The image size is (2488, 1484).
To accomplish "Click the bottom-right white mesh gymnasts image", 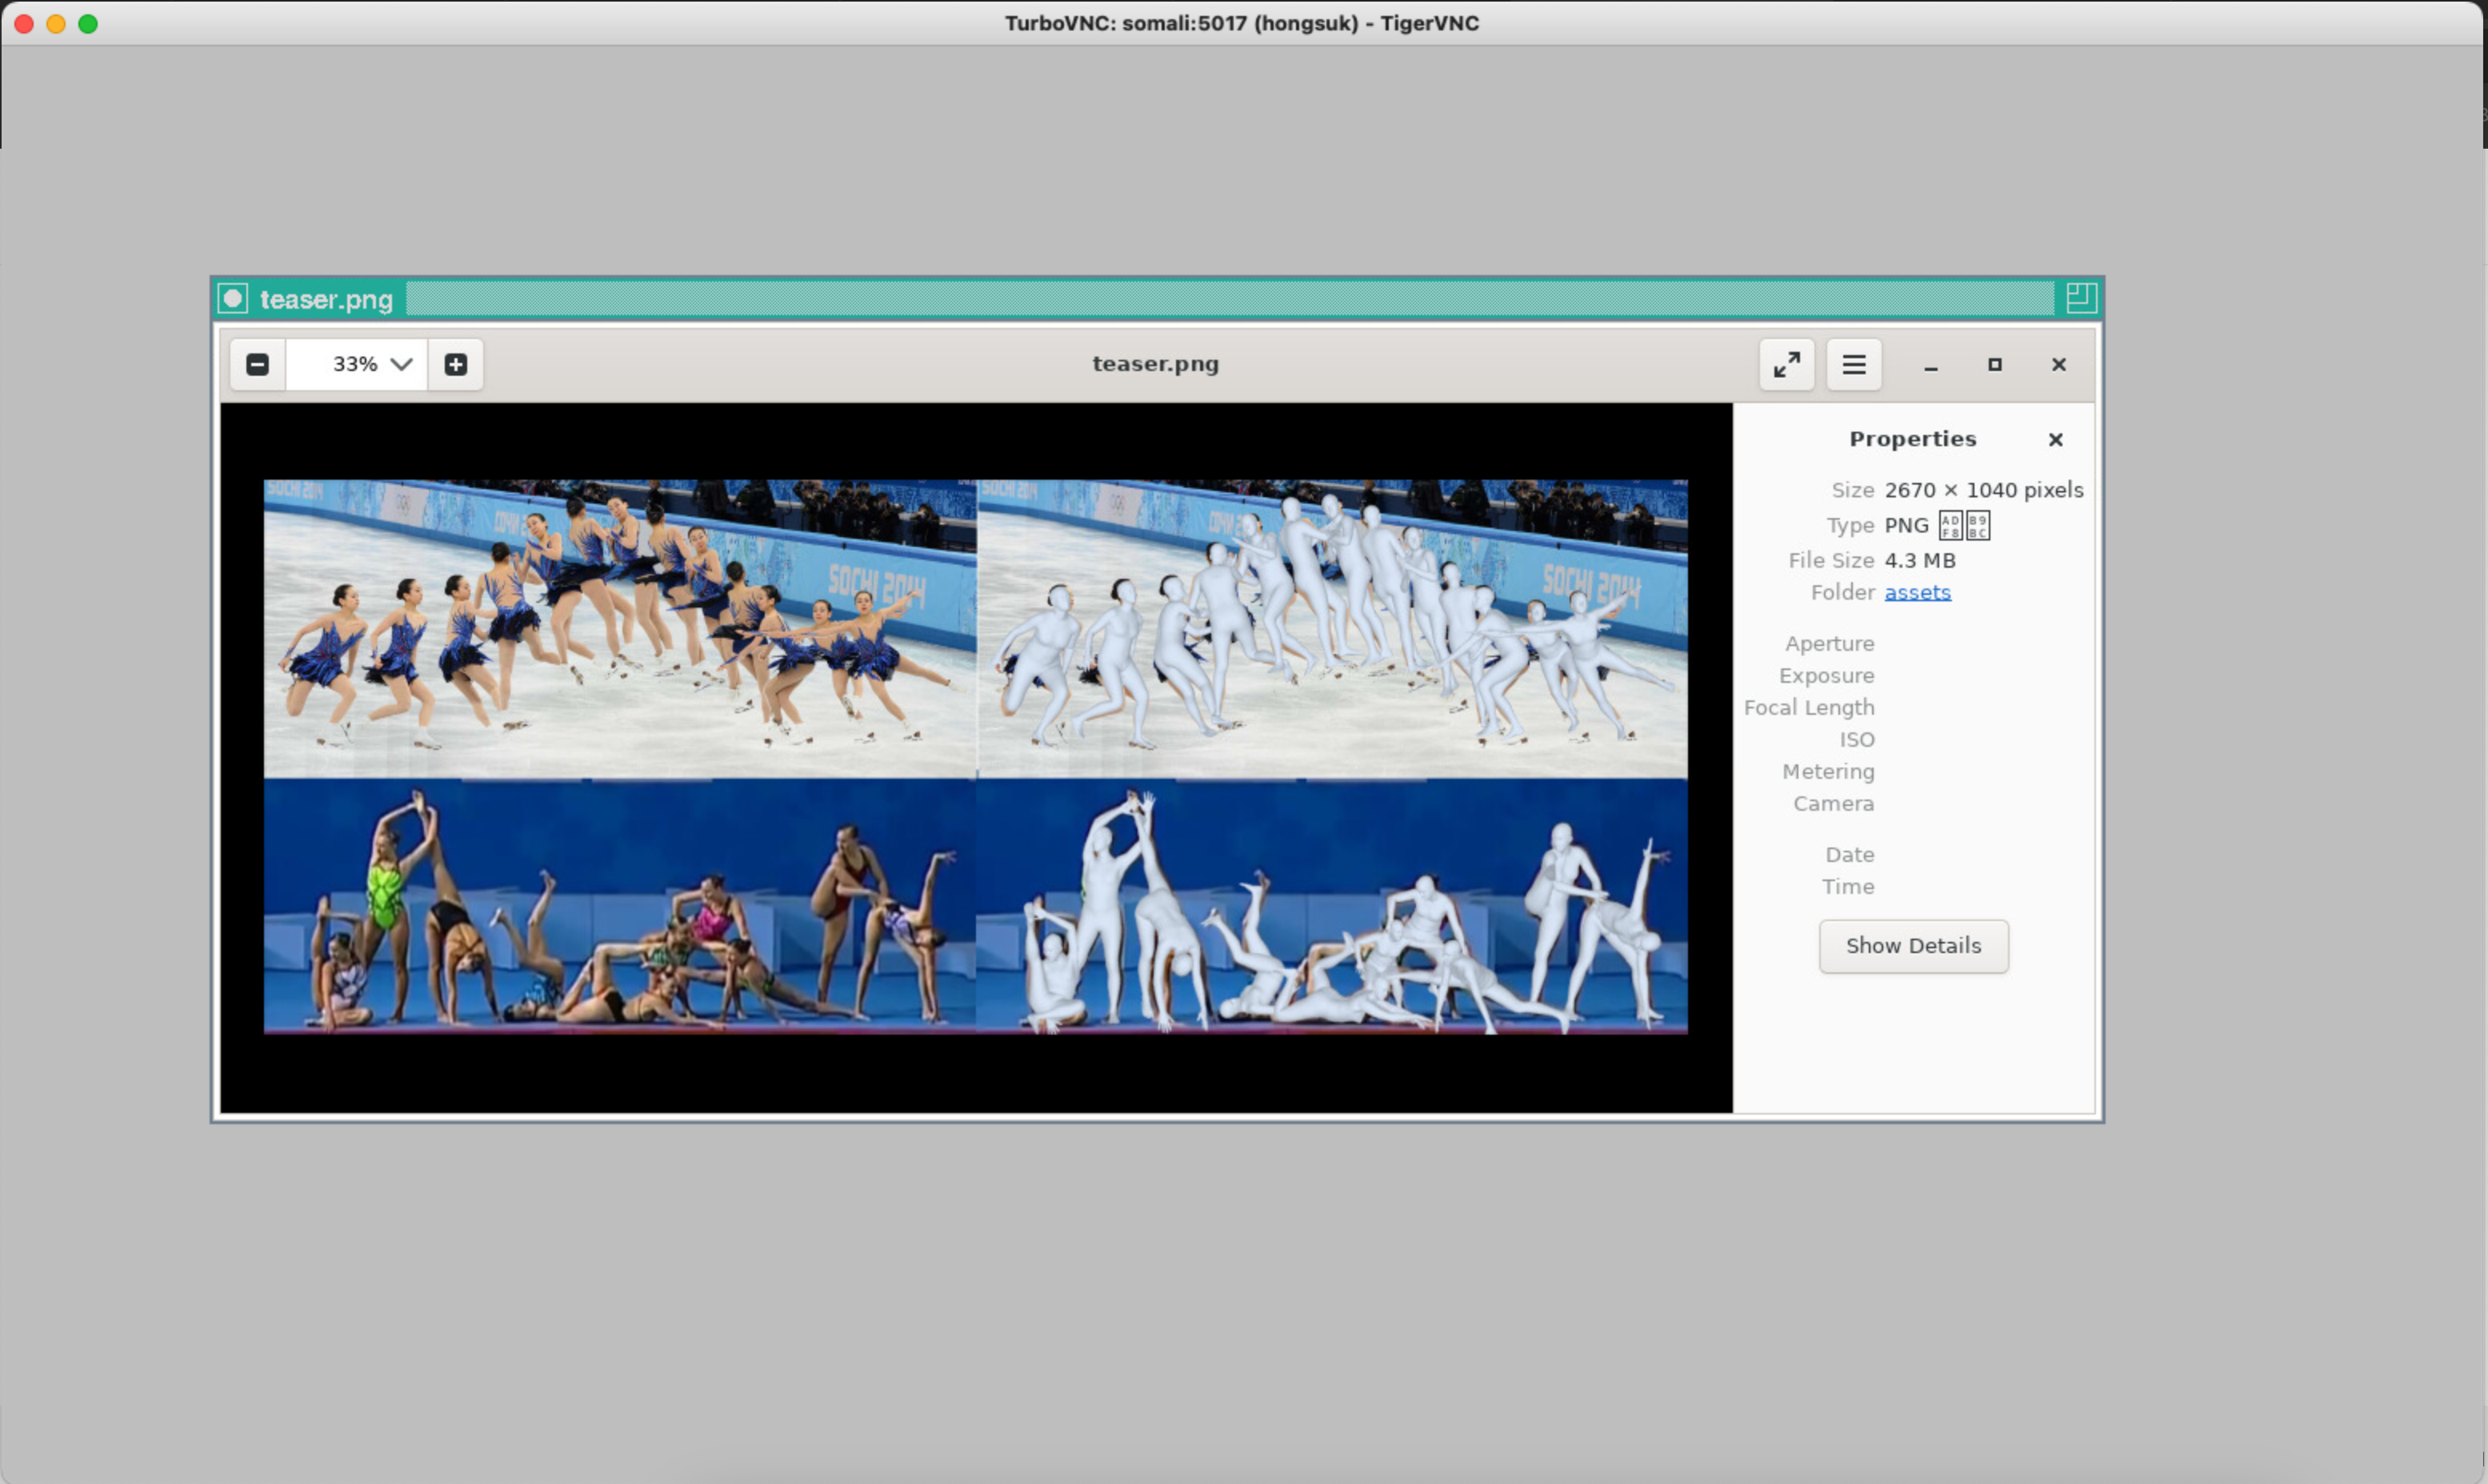I will [1330, 905].
